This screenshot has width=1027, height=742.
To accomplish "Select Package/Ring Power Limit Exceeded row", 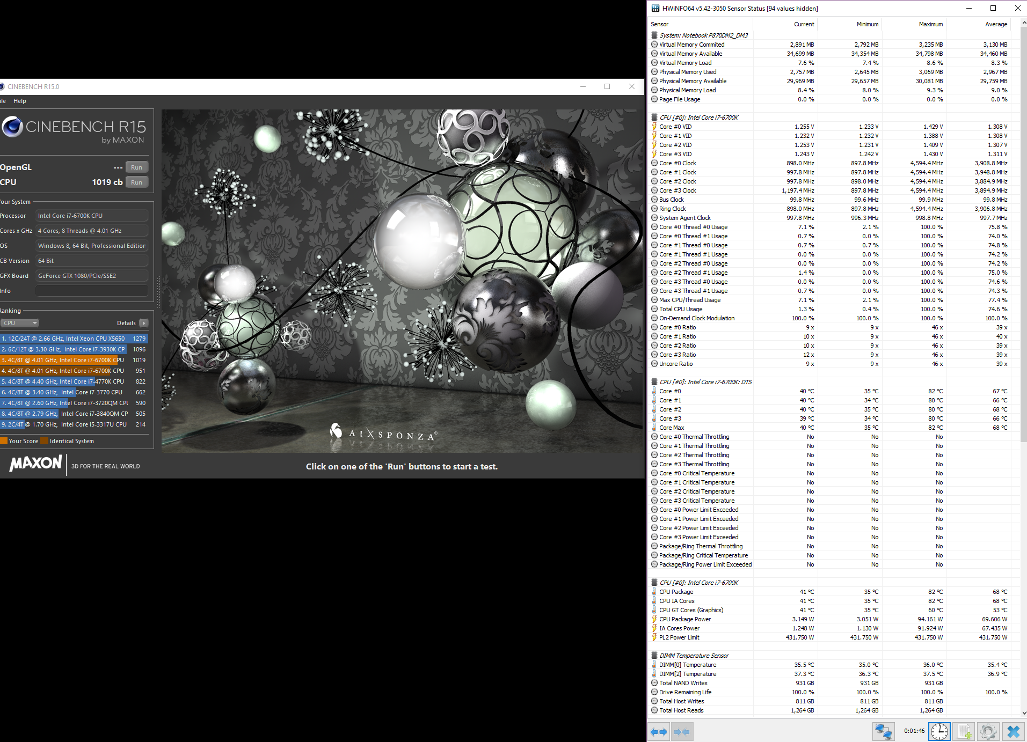I will pyautogui.click(x=831, y=564).
